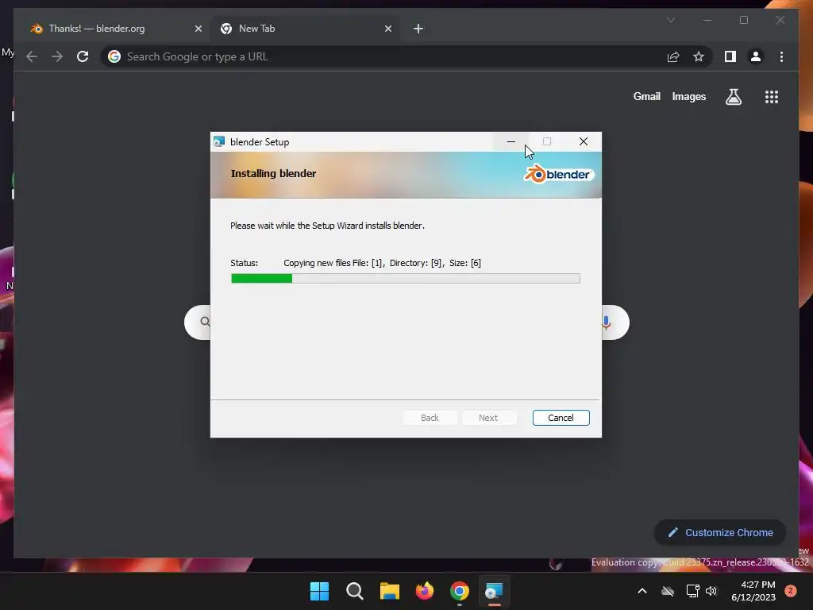Click the installer icon in taskbar

494,591
